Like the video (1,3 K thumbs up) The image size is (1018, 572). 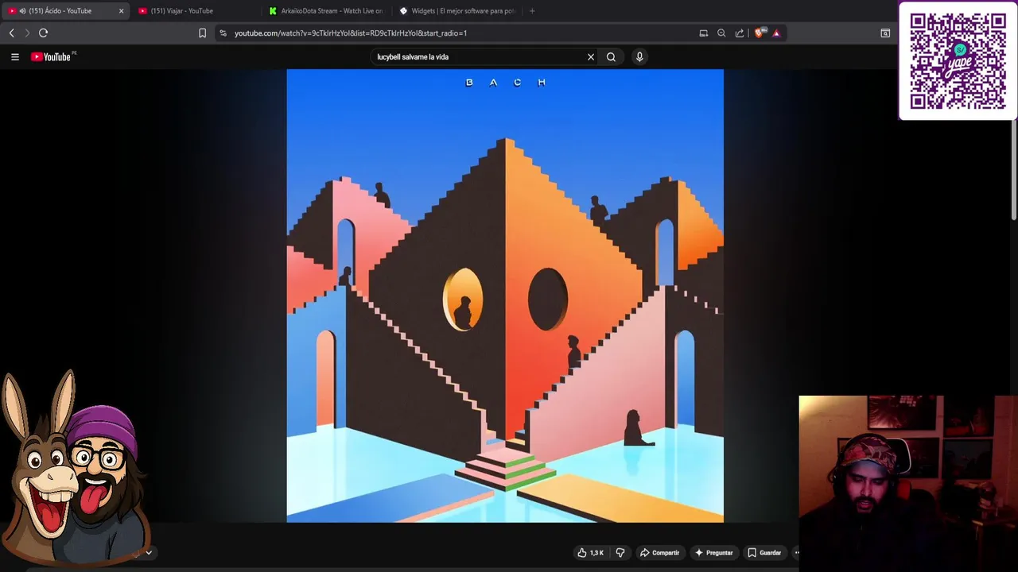(x=591, y=553)
